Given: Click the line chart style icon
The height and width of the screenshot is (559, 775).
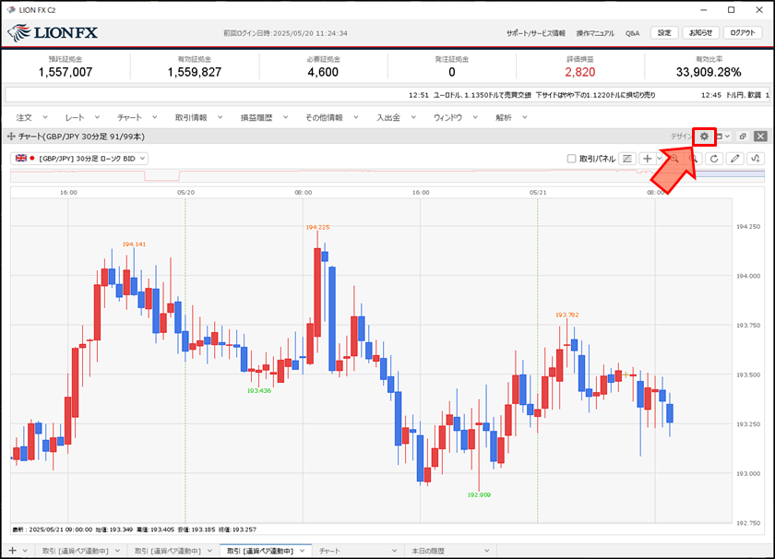Looking at the screenshot, I should tap(628, 159).
